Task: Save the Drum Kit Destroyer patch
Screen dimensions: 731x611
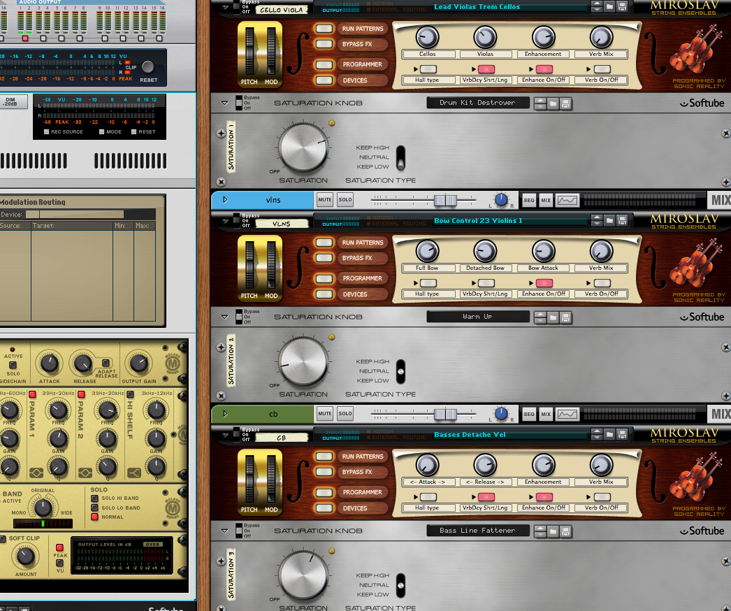Action: point(565,103)
